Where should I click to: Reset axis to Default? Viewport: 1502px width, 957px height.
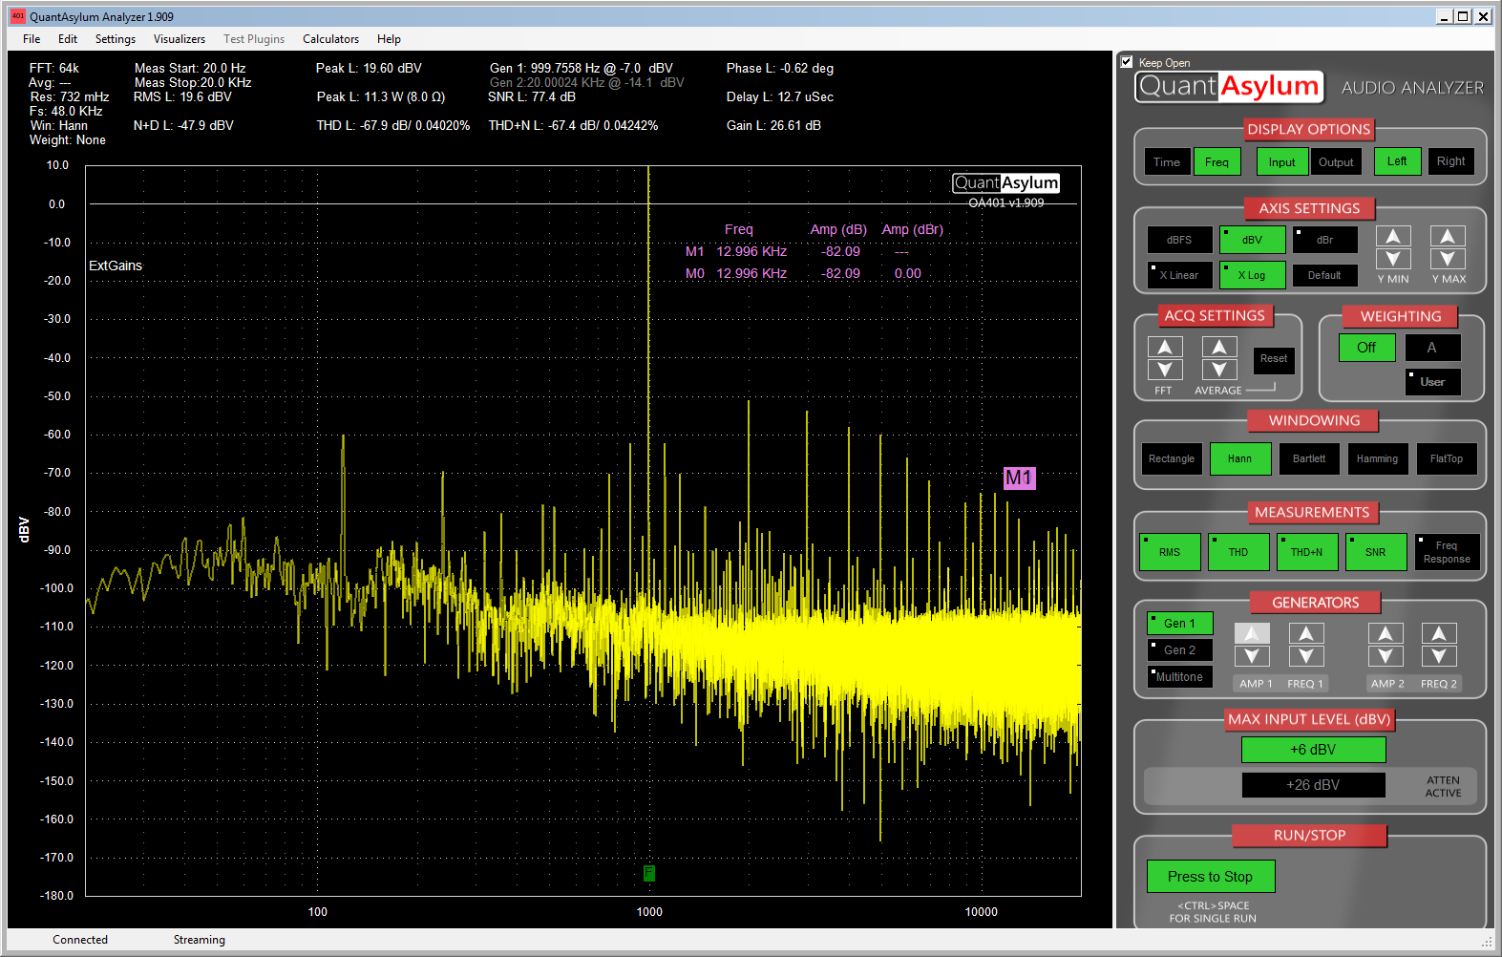pos(1325,275)
